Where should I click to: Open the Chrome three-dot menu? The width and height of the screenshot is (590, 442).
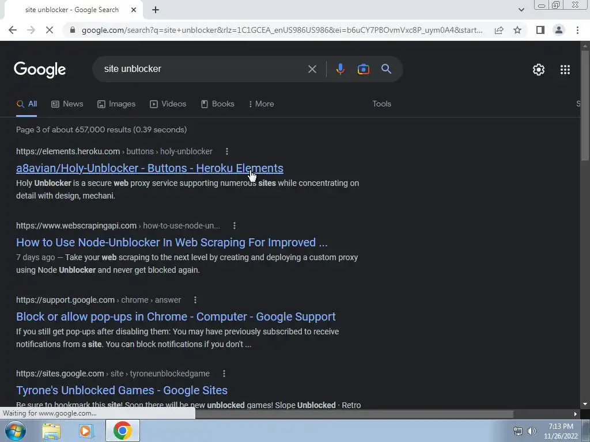coord(577,30)
